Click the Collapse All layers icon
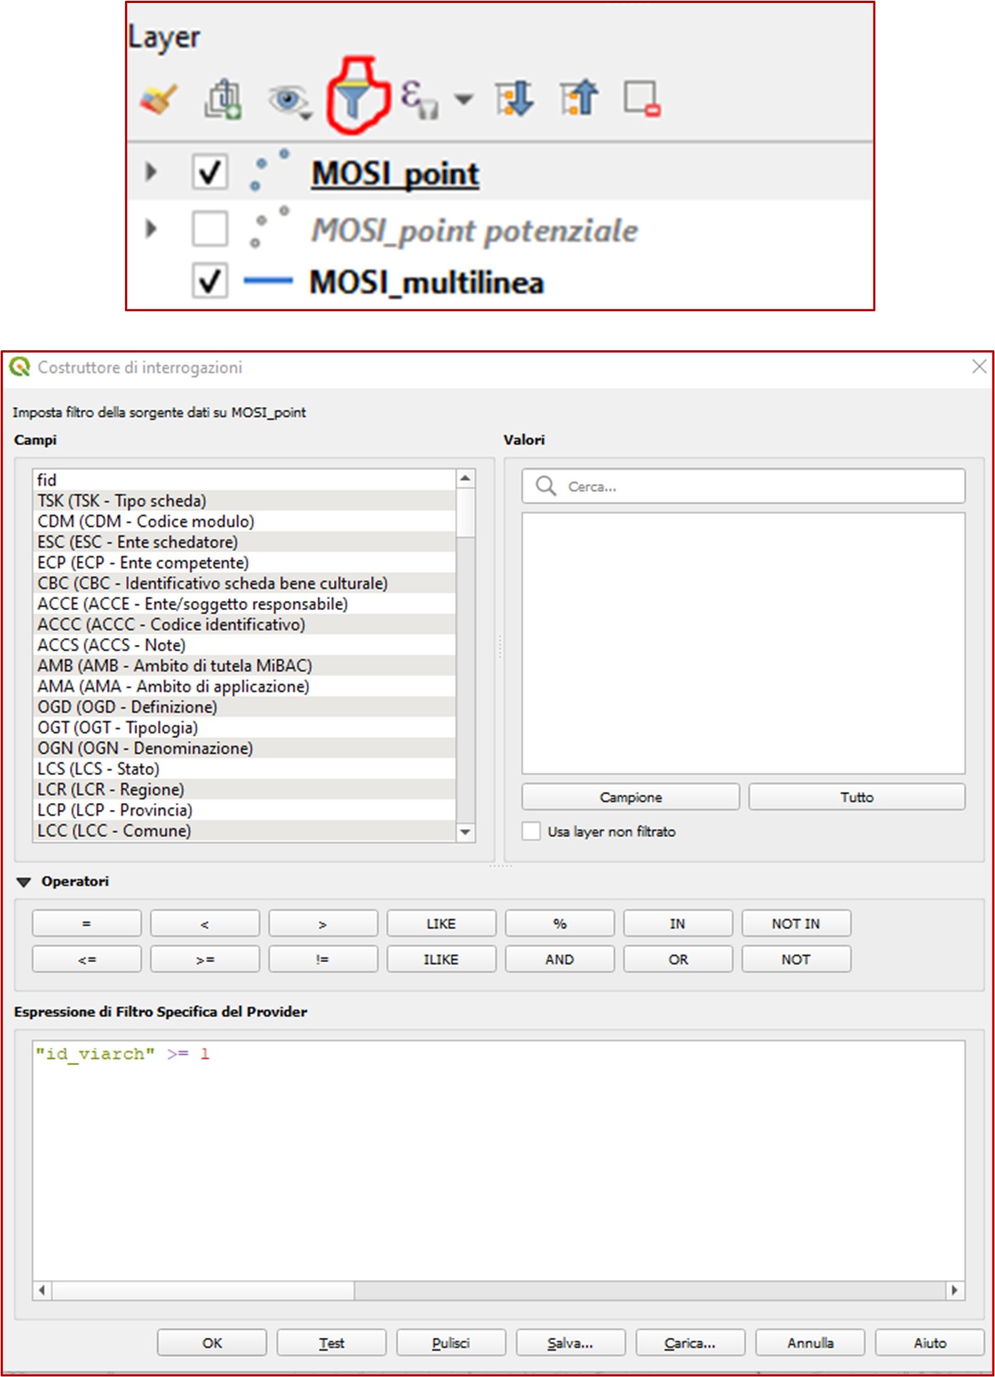 578,99
